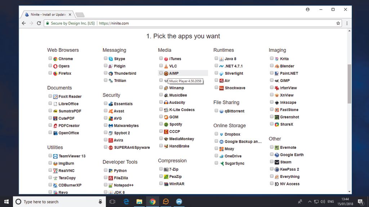This screenshot has height=207, width=369.
Task: Open Chrome's three-dot menu
Action: 347,23
